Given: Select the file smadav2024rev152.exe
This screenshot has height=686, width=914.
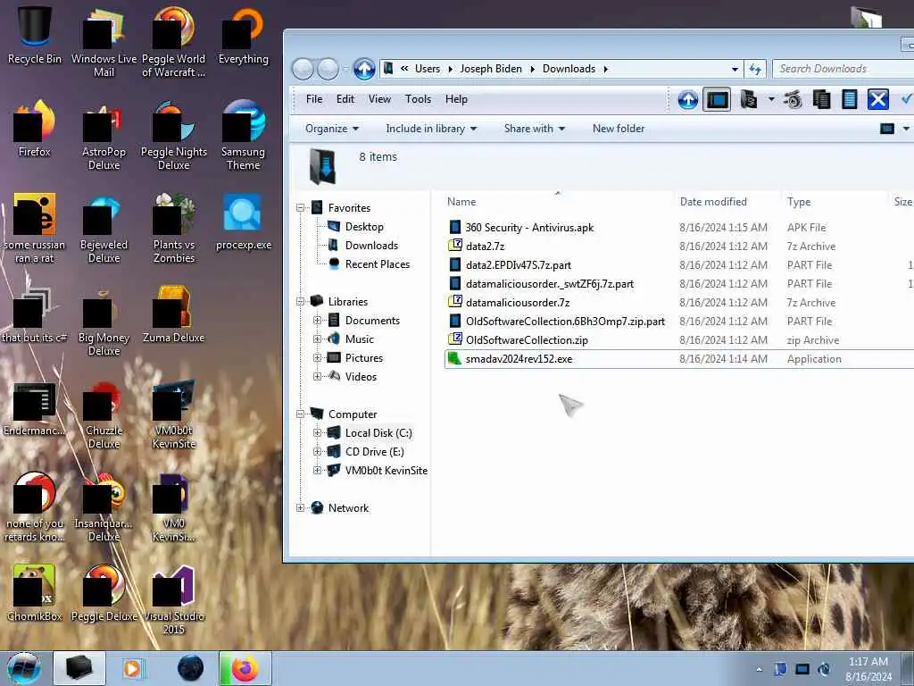Looking at the screenshot, I should 519,359.
